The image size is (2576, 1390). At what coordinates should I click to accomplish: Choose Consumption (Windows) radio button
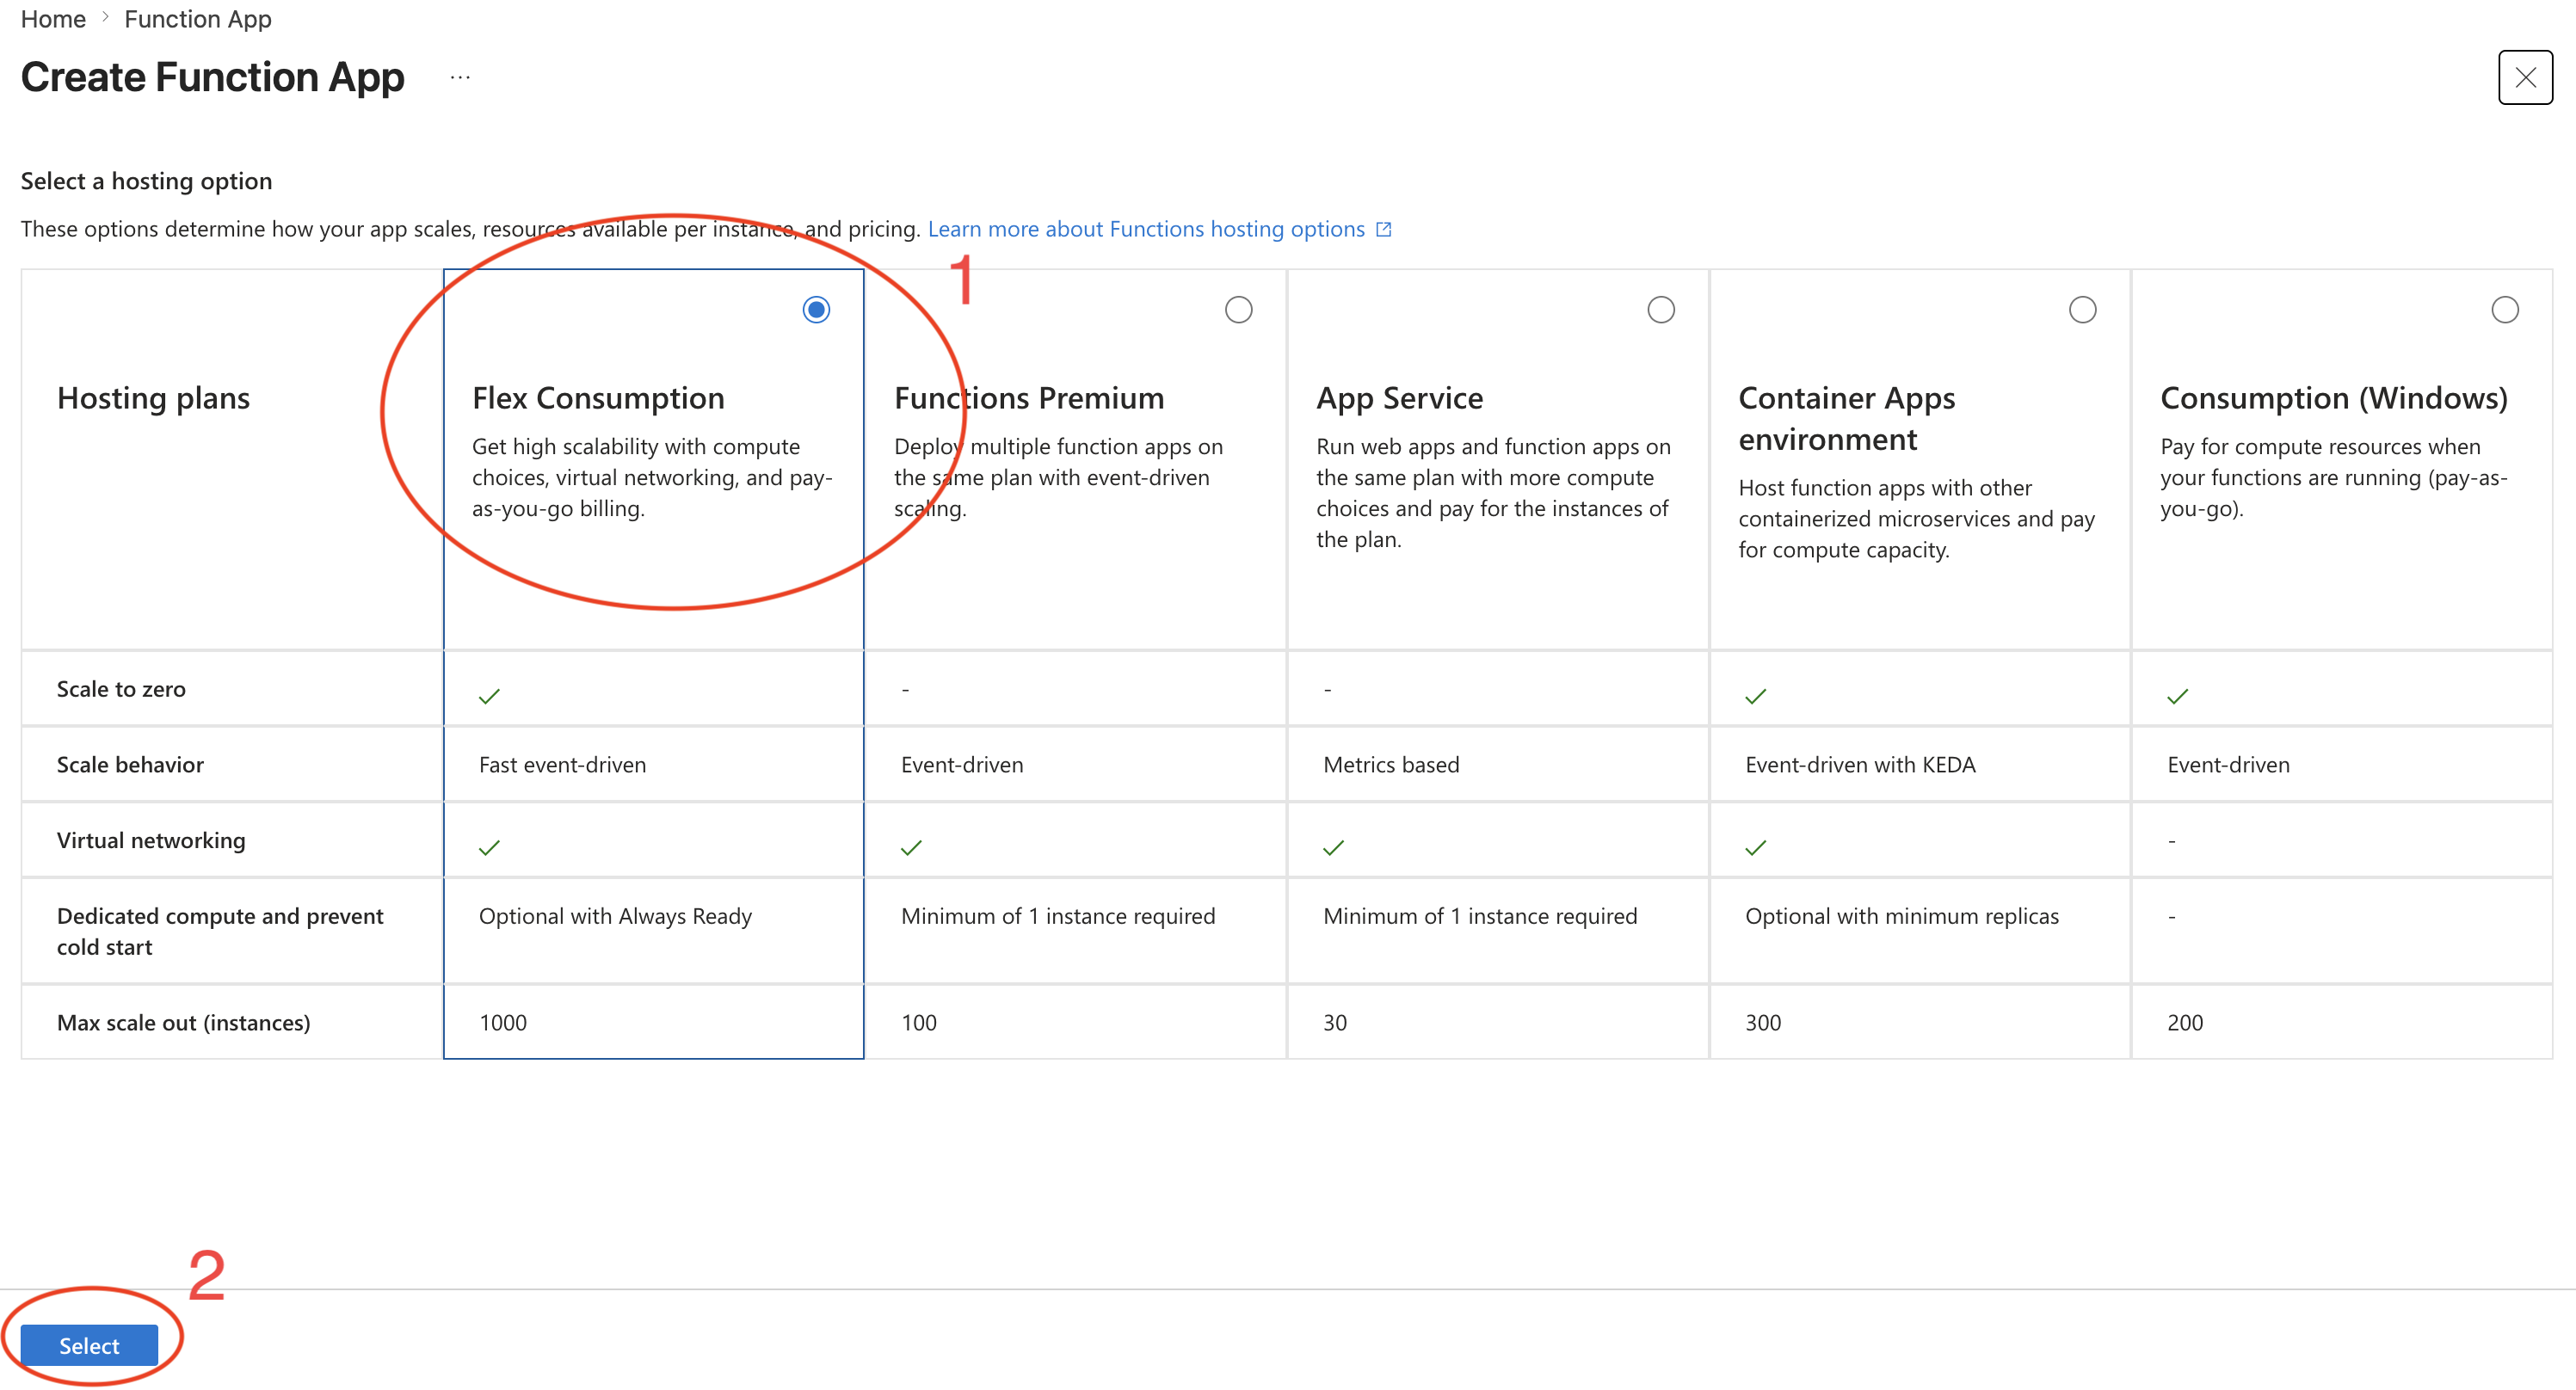click(2504, 310)
